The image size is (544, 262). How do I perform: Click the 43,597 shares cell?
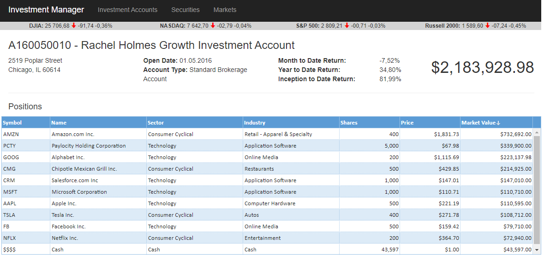pyautogui.click(x=370, y=250)
